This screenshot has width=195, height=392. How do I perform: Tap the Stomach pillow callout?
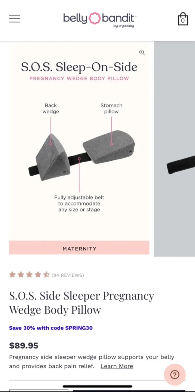click(x=111, y=108)
